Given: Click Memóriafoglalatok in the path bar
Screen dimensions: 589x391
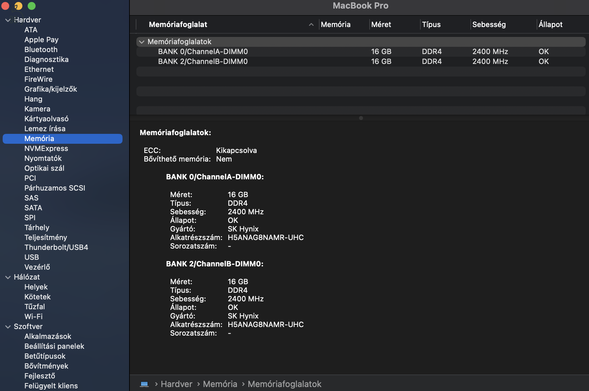Looking at the screenshot, I should pos(285,384).
